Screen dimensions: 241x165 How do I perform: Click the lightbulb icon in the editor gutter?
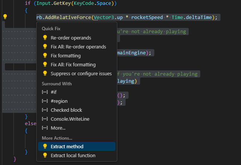coord(5,17)
